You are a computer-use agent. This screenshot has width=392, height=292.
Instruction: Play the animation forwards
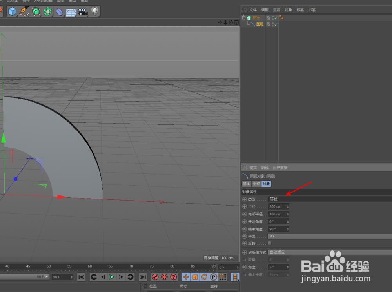coord(112,277)
